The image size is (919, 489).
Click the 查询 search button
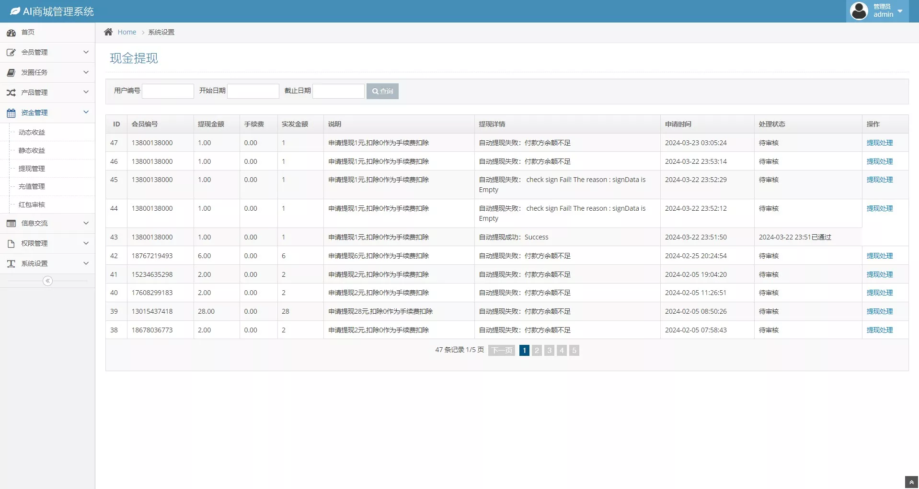click(x=382, y=91)
